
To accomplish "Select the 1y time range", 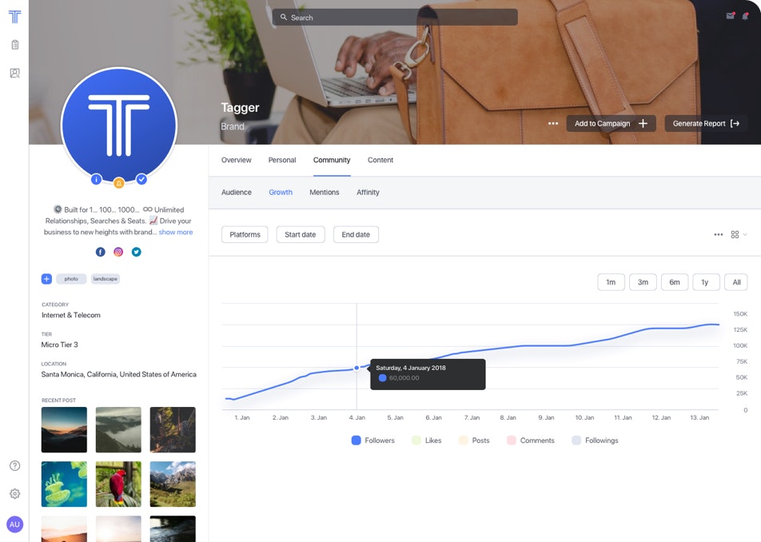I will pos(706,282).
